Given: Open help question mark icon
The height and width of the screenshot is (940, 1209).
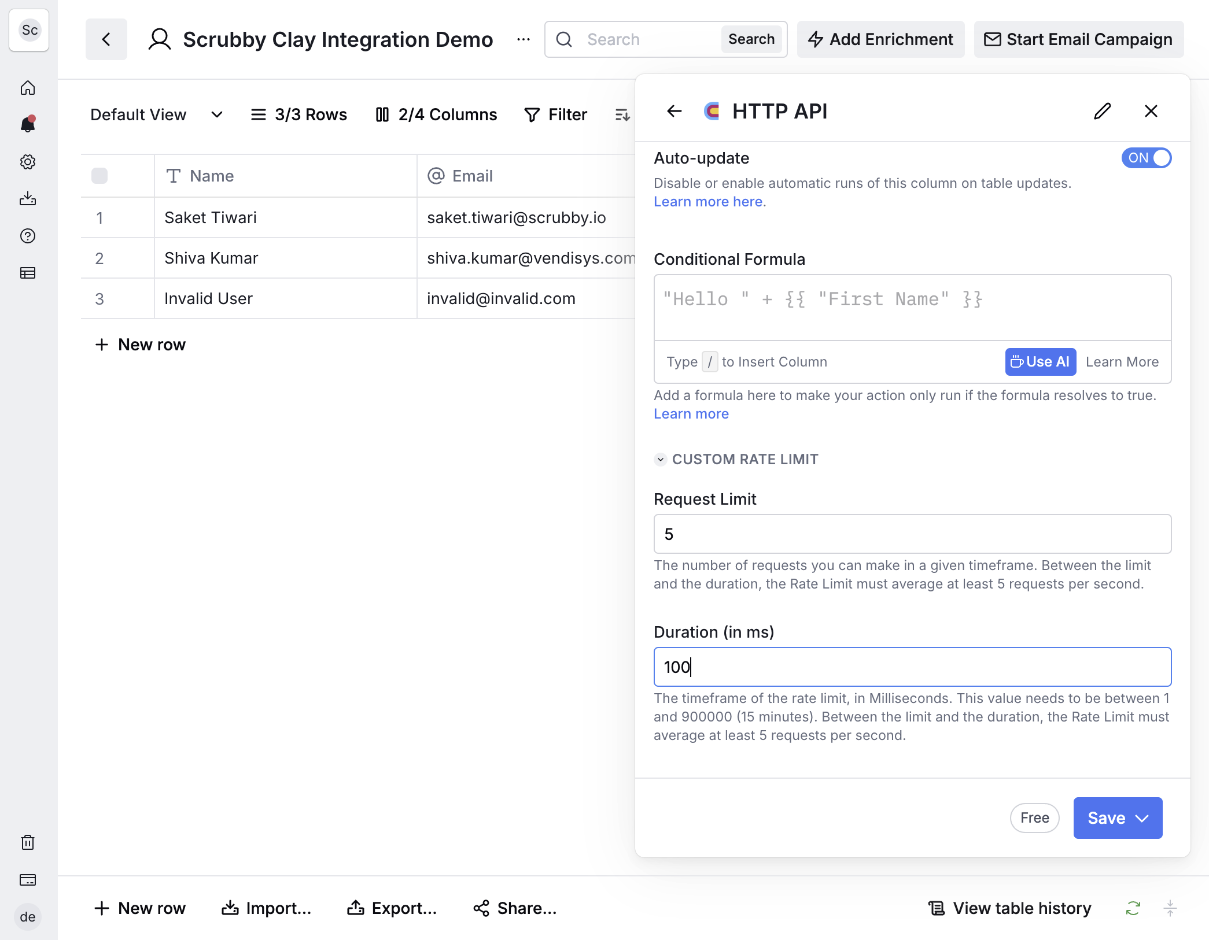Looking at the screenshot, I should pyautogui.click(x=28, y=236).
